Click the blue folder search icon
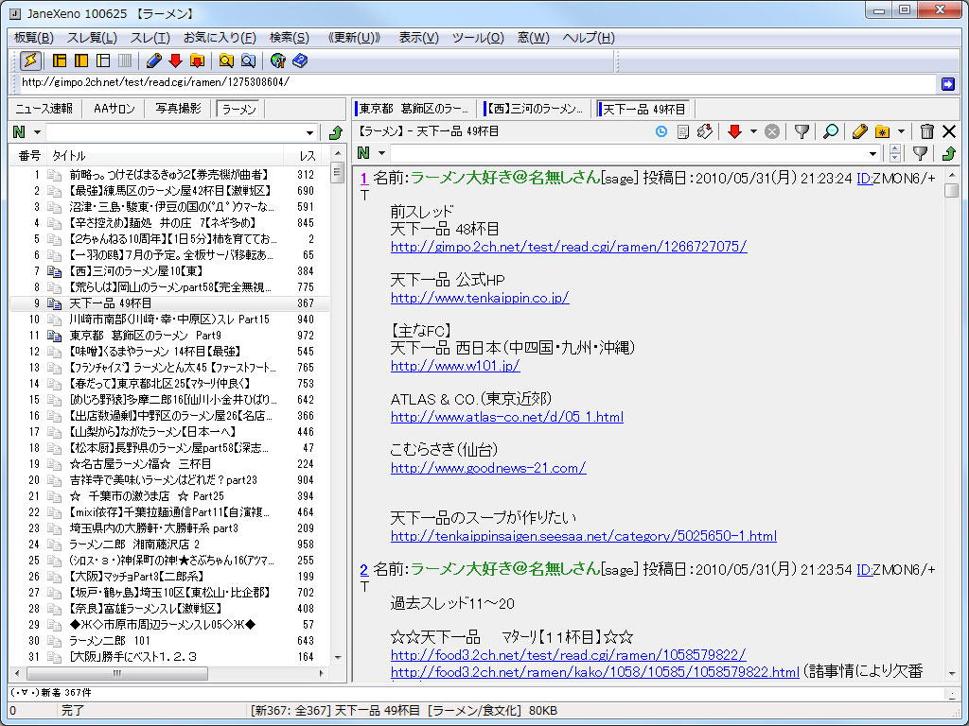The image size is (969, 726). [248, 60]
